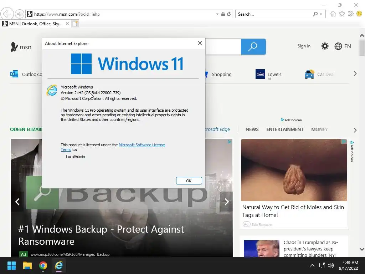The width and height of the screenshot is (365, 274).
Task: Click the network icon in system tray
Action: click(322, 265)
